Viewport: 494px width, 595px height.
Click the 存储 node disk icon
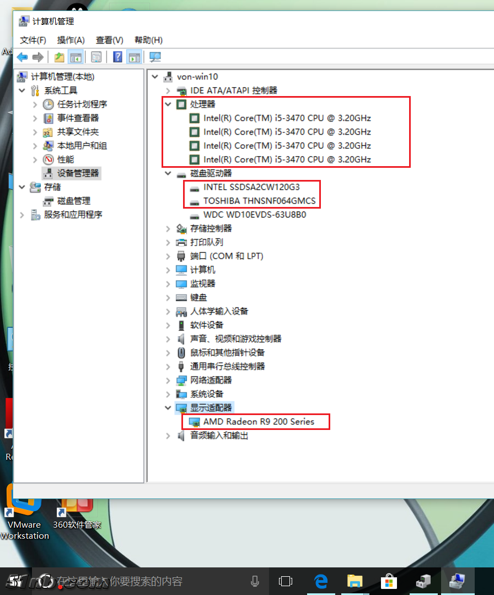pos(35,187)
